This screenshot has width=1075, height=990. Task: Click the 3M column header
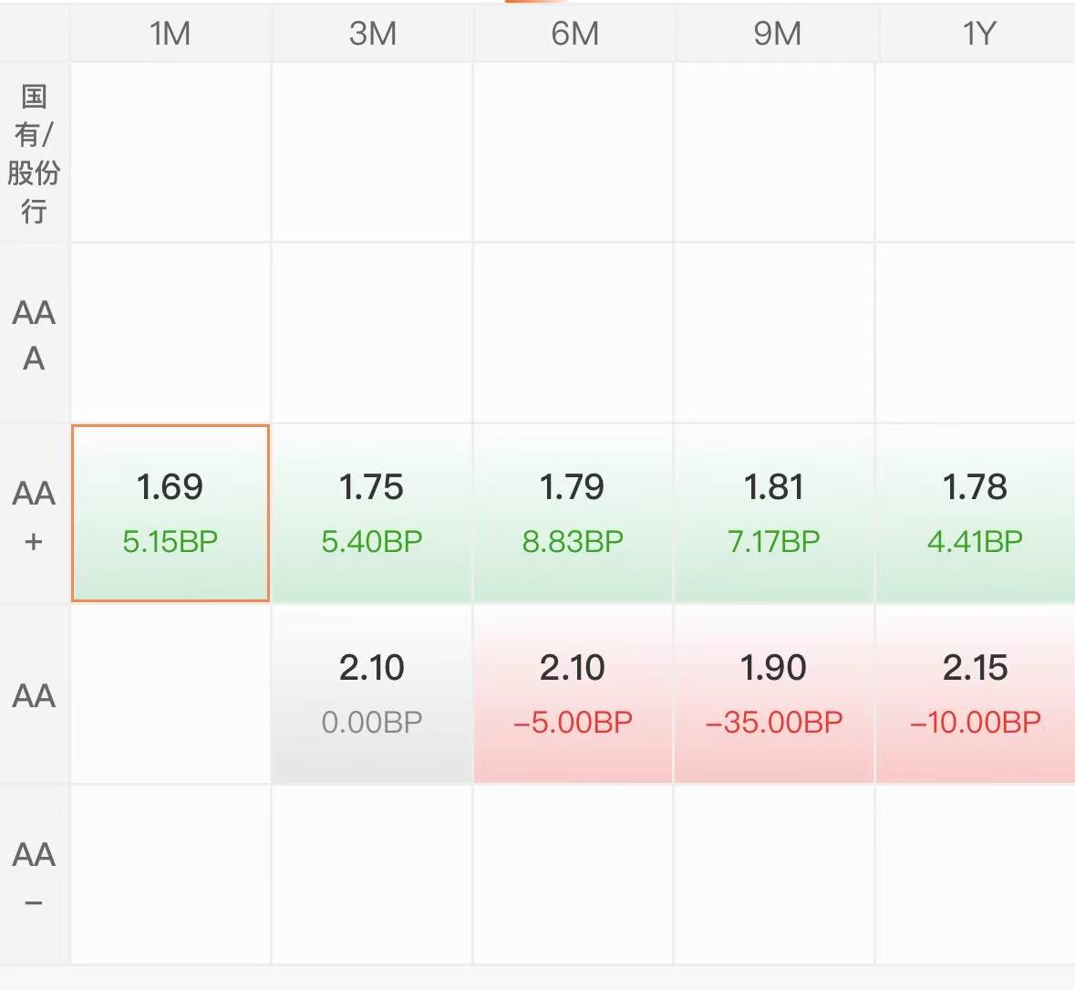tap(372, 34)
